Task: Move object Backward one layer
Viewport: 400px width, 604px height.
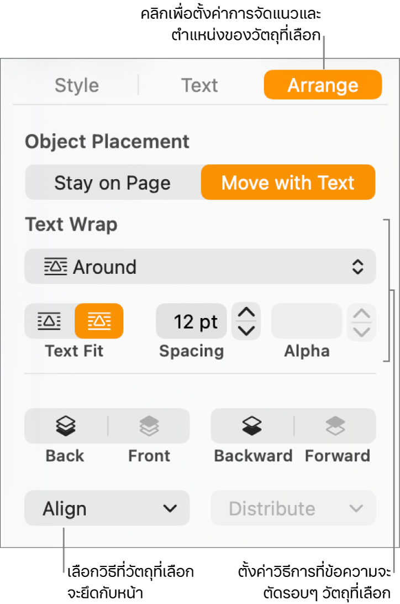Action: 252,426
